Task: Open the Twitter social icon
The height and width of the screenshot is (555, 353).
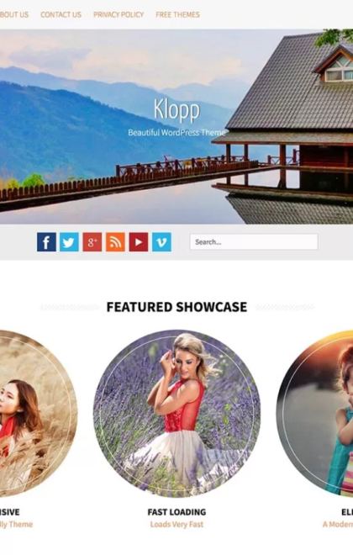Action: tap(69, 242)
